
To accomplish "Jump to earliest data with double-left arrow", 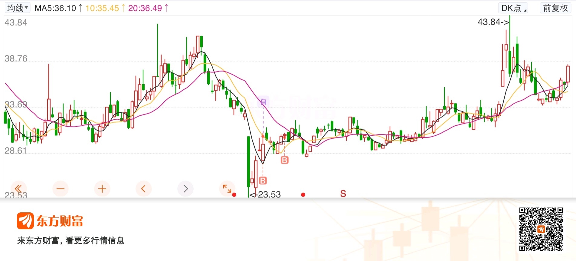I will (19, 189).
